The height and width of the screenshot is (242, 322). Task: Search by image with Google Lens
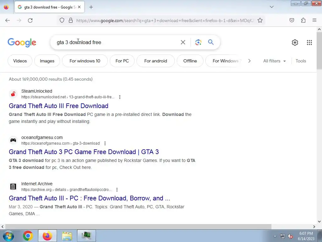(198, 42)
